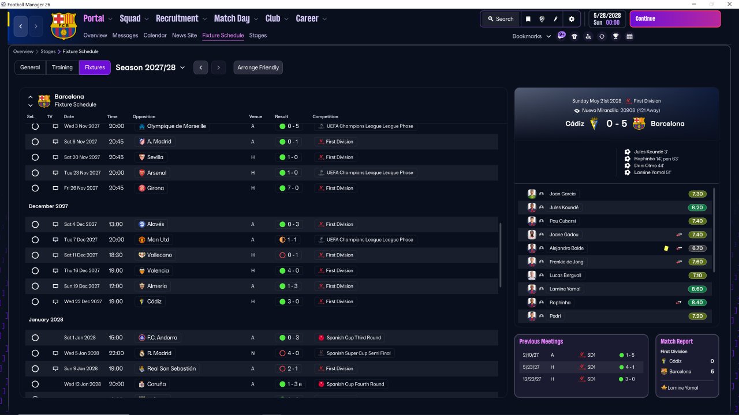Click the Girona club crest in fixture list
Screen dimensions: 739x415
coord(142,188)
